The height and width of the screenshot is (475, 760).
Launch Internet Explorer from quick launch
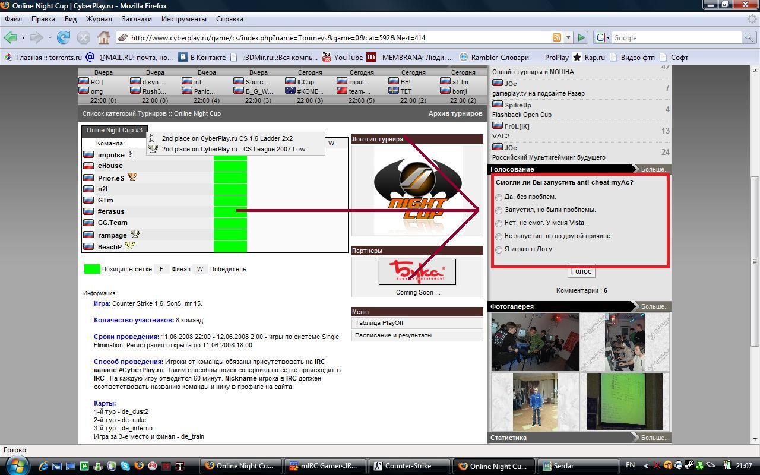43,466
